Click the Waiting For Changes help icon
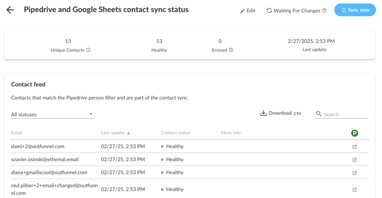 pyautogui.click(x=324, y=11)
